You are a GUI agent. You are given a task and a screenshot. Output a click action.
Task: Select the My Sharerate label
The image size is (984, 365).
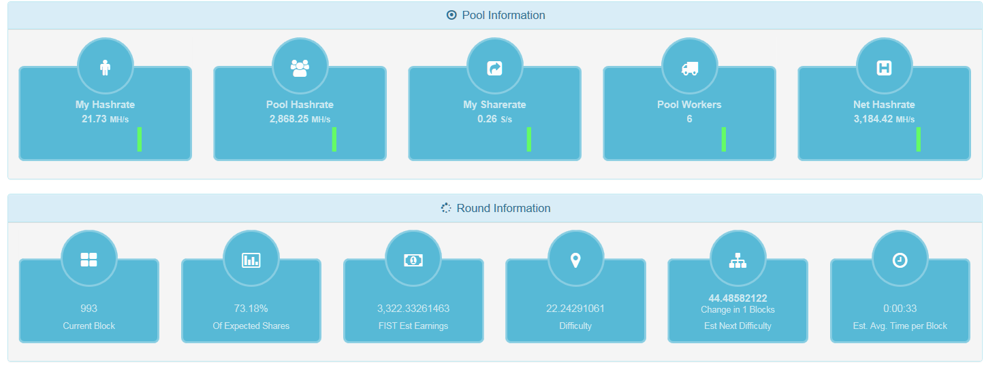(x=494, y=105)
